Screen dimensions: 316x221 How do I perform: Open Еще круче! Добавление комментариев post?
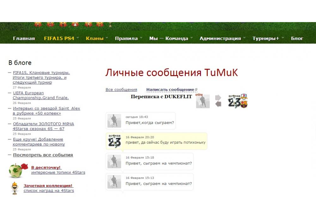tap(39, 142)
